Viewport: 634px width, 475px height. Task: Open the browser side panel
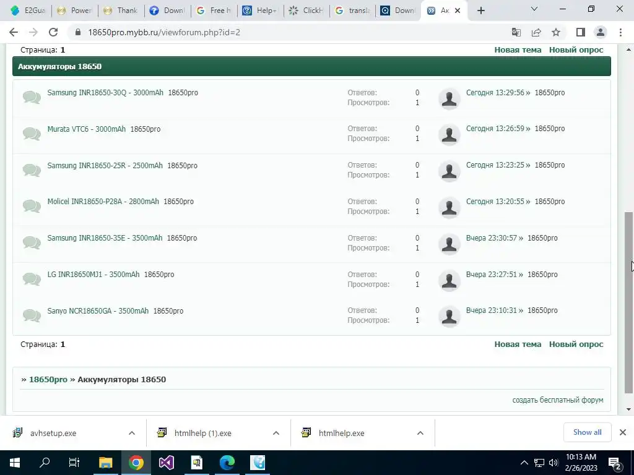(581, 32)
